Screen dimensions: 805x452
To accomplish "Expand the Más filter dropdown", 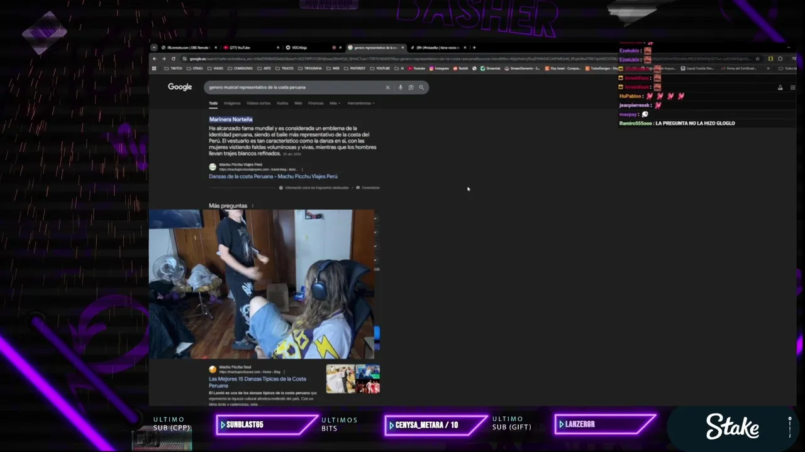I will [335, 103].
